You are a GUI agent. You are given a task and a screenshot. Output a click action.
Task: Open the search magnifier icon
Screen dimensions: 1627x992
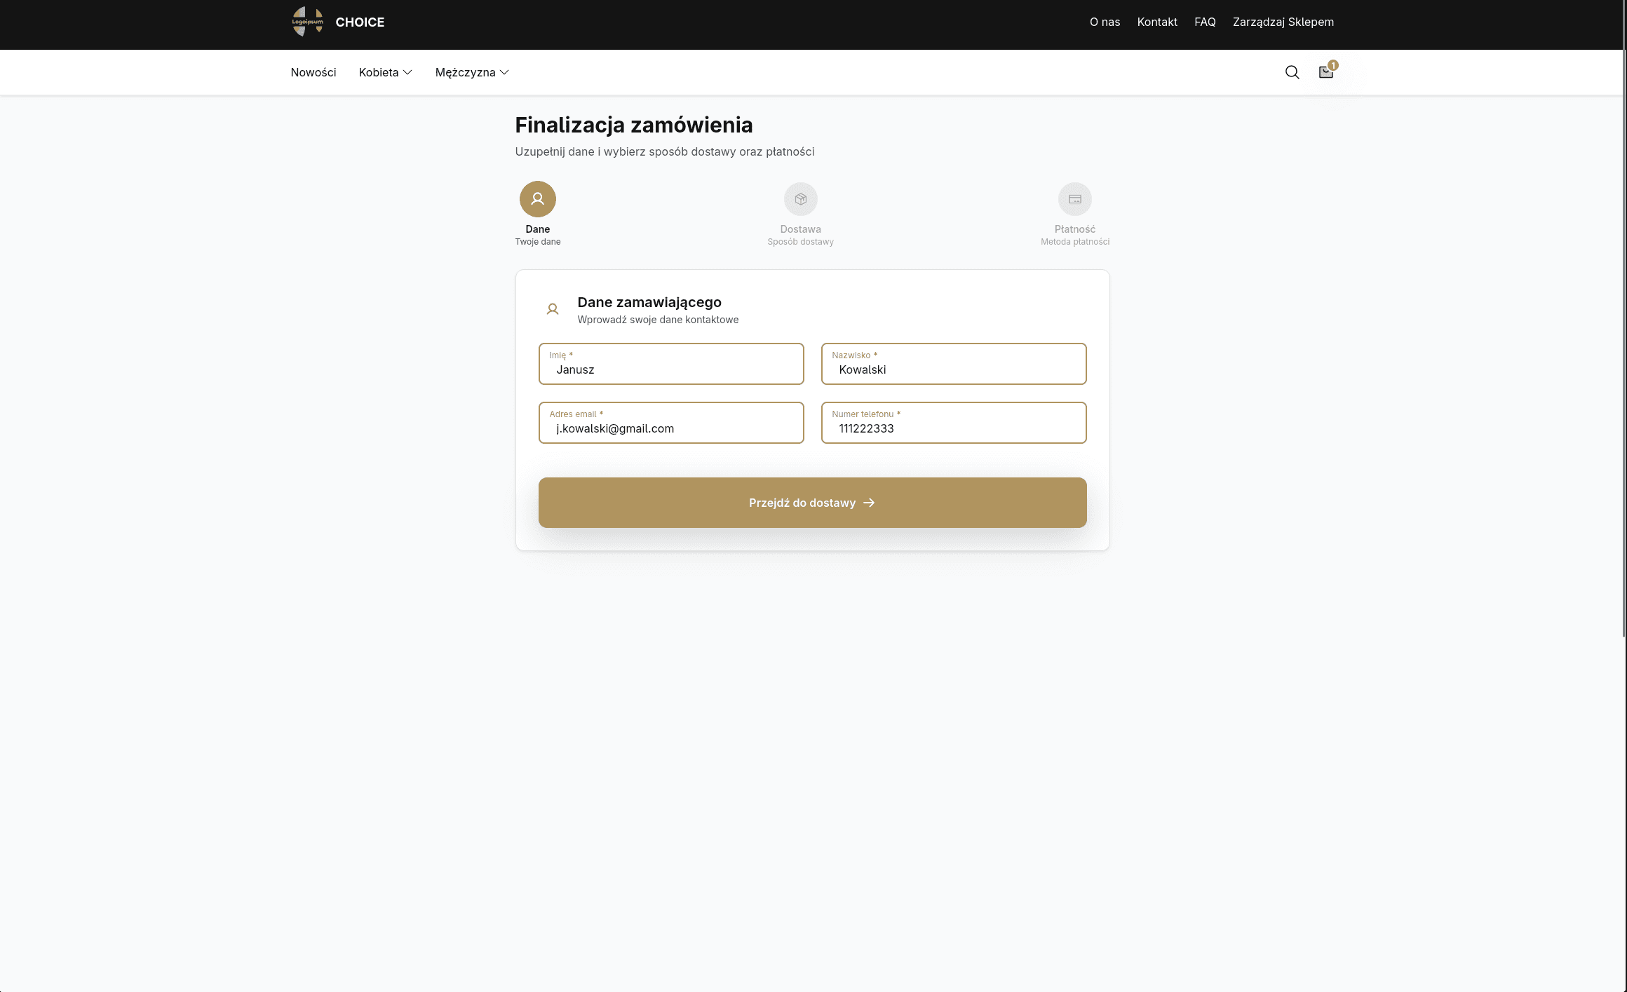click(1292, 72)
